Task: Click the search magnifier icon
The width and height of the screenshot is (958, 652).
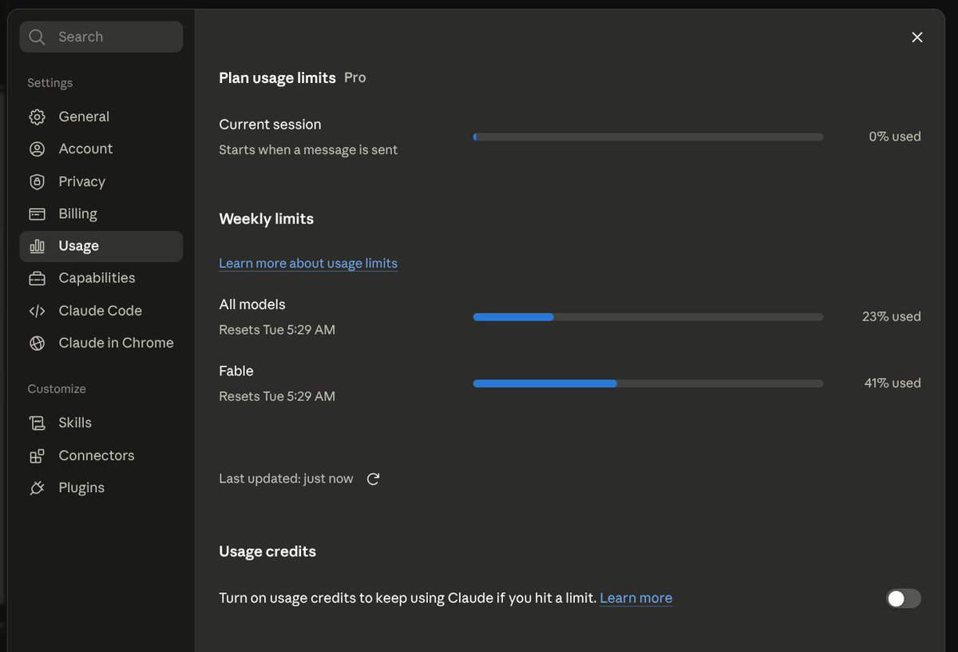Action: (37, 37)
